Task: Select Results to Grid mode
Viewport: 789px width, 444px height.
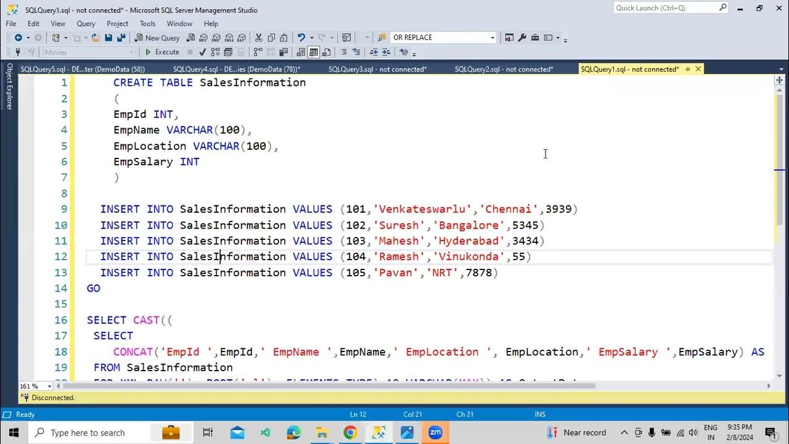Action: pos(314,52)
